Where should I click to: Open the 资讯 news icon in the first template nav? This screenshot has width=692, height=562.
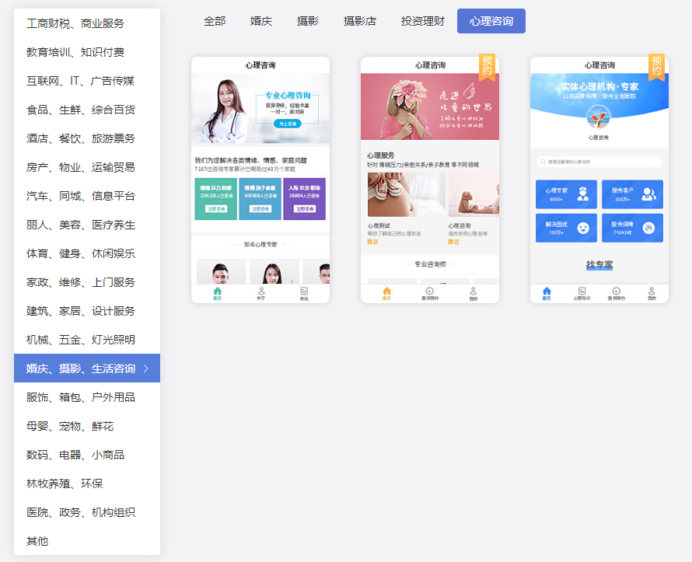pyautogui.click(x=304, y=291)
